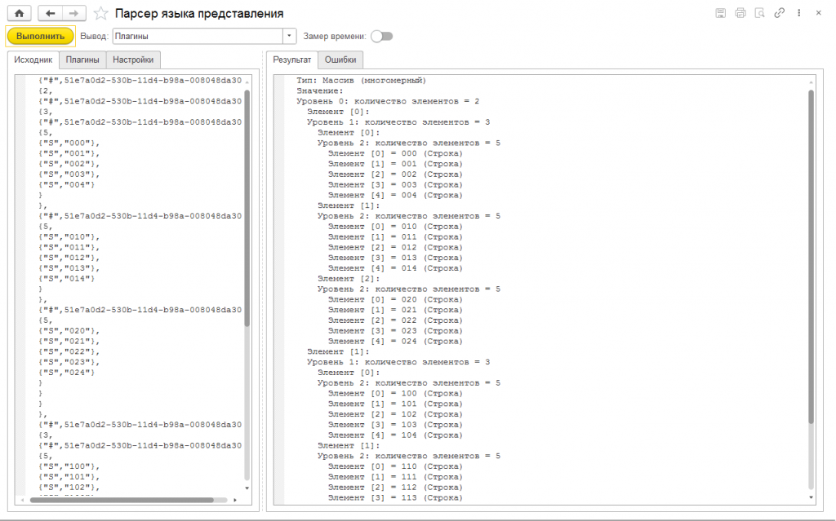The image size is (836, 521).
Task: Open the Вывод dropdown list
Action: pos(289,36)
